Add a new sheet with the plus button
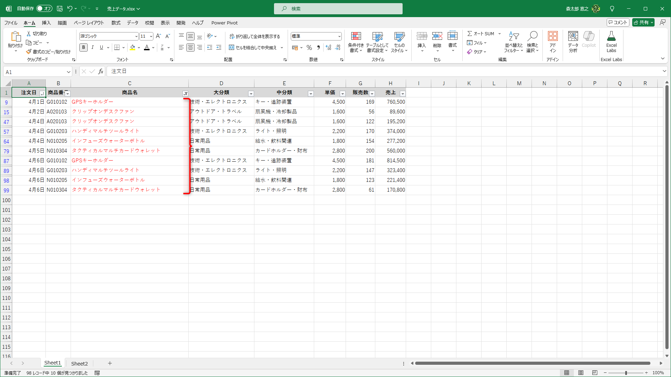671x377 pixels. [110, 363]
